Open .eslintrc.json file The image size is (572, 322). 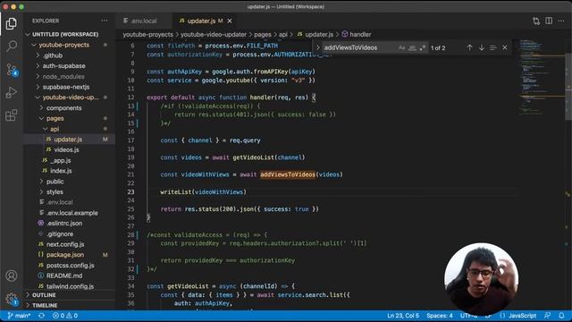point(64,224)
